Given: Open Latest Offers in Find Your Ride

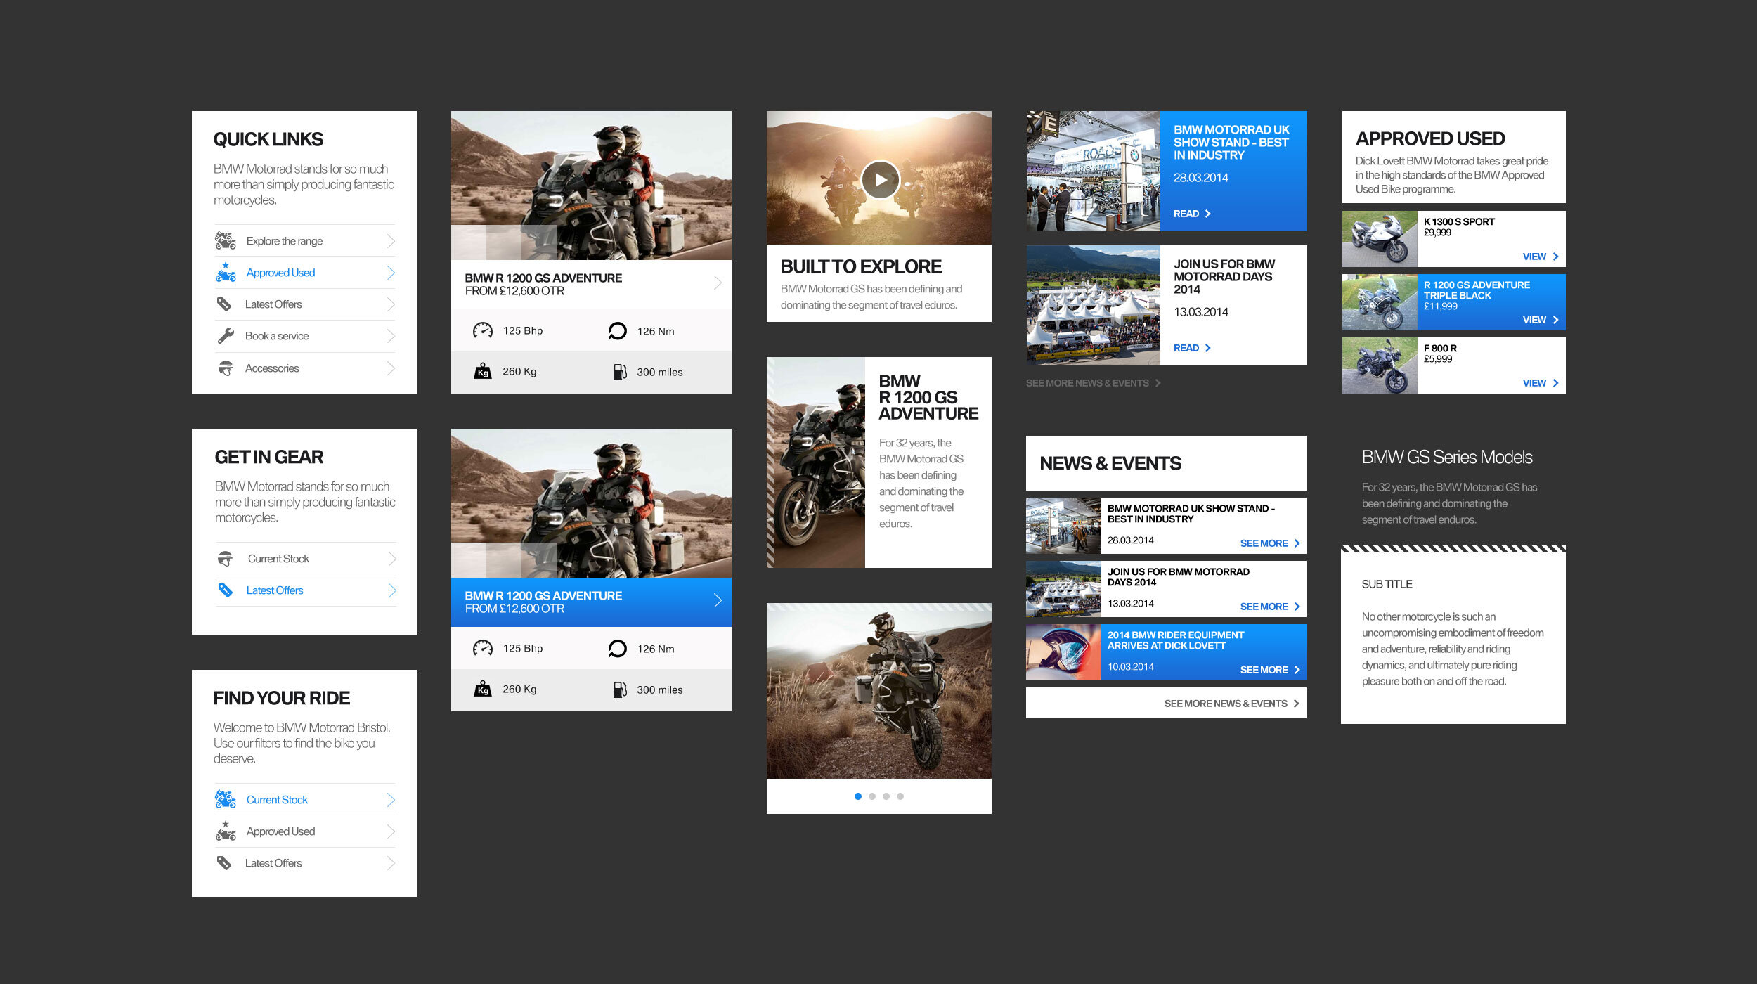Looking at the screenshot, I should pos(273,863).
